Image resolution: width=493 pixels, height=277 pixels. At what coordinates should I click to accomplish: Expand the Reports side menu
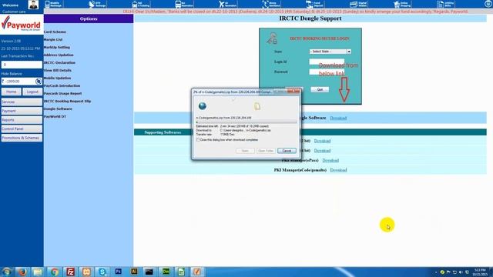(22, 120)
